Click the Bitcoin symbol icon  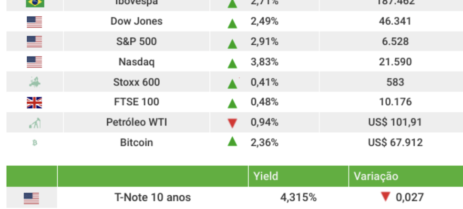(34, 142)
